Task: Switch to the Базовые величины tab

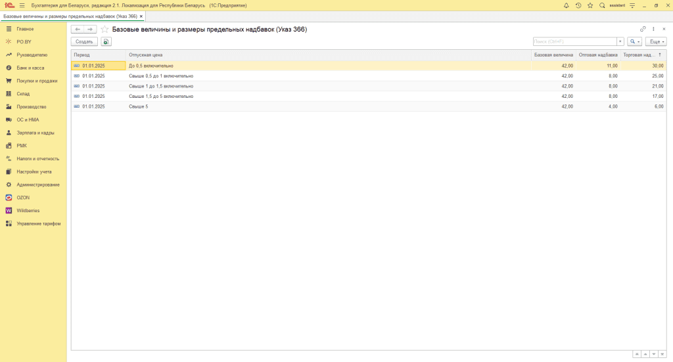Action: 70,16
